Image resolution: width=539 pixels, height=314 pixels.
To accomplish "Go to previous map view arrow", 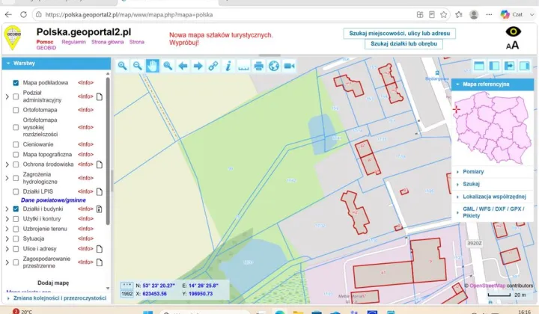I will pos(183,66).
